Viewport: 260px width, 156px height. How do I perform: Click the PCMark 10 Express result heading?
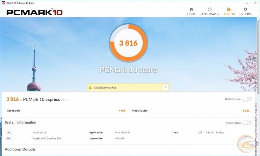(41, 99)
